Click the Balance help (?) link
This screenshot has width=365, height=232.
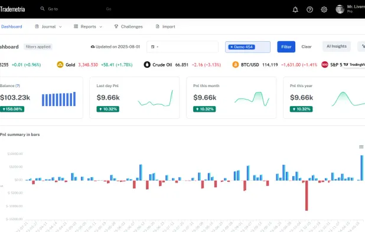click(x=18, y=85)
